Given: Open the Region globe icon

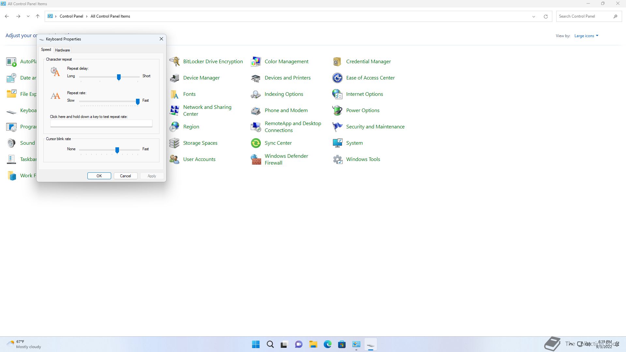Looking at the screenshot, I should [x=174, y=127].
